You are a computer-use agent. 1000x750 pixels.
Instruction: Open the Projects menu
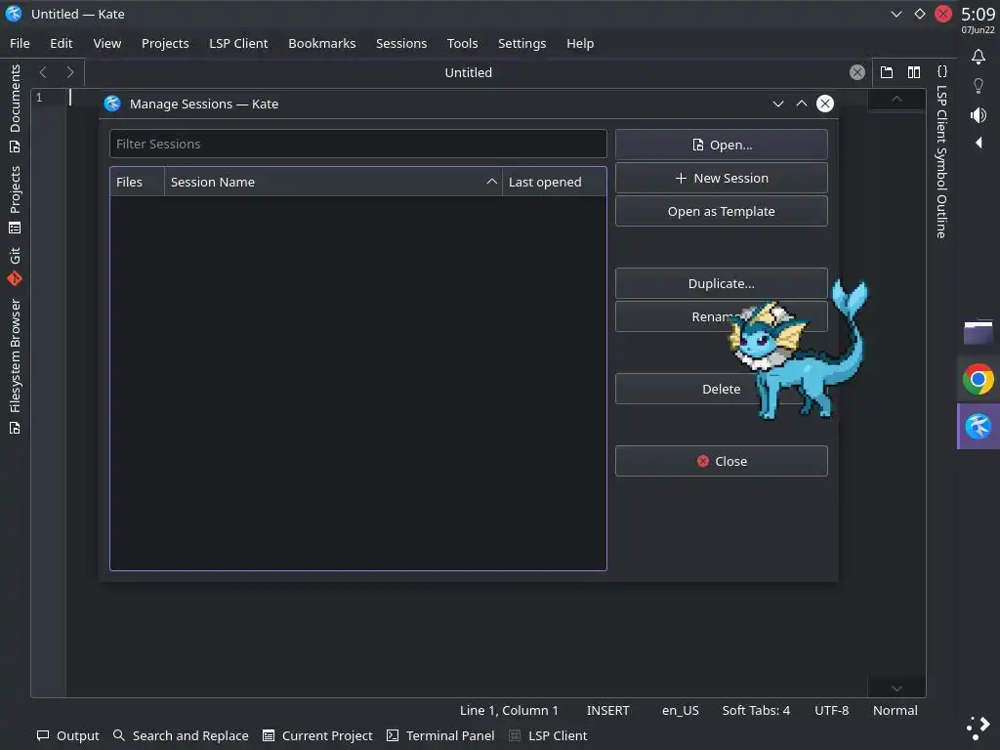165,43
